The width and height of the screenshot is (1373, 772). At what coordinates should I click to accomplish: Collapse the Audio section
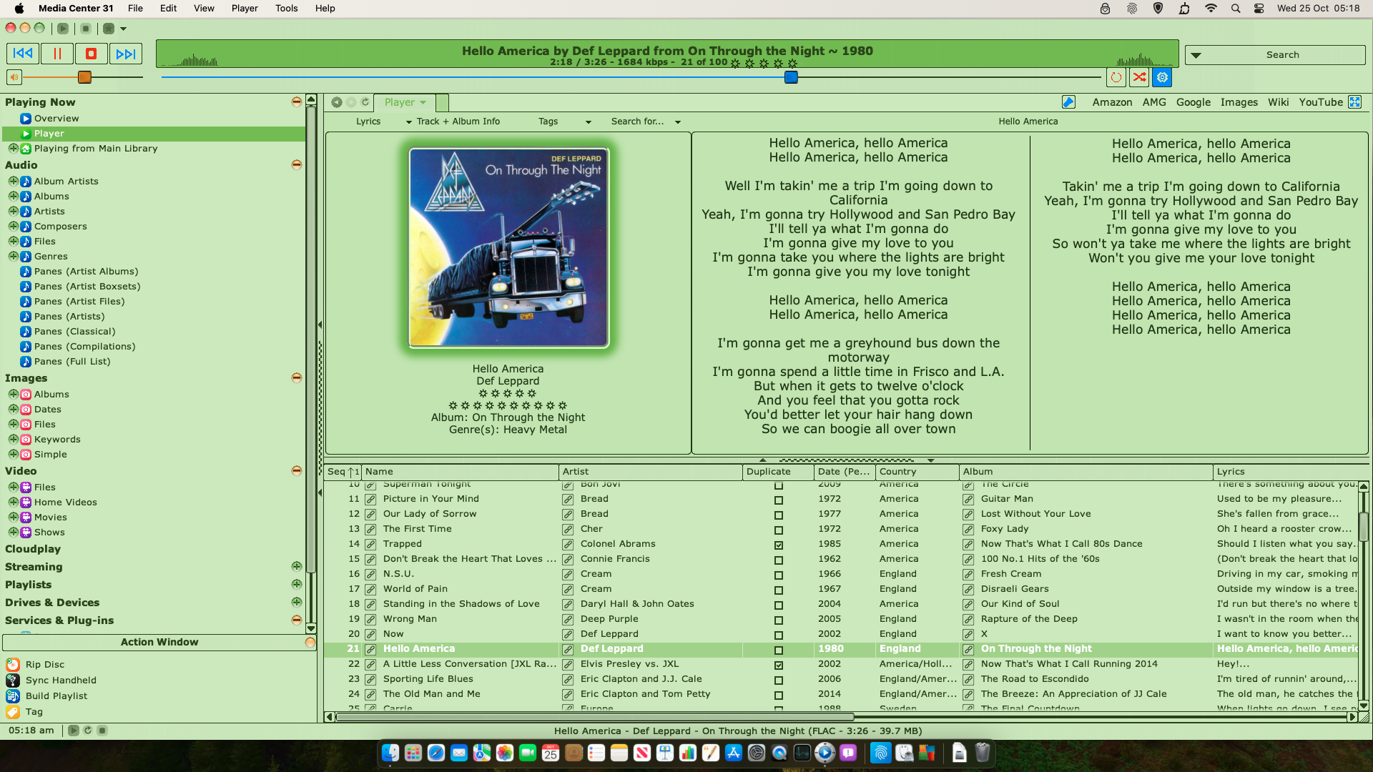point(296,165)
